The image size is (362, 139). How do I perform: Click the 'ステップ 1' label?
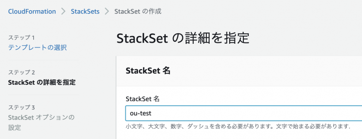pyautogui.click(x=22, y=38)
